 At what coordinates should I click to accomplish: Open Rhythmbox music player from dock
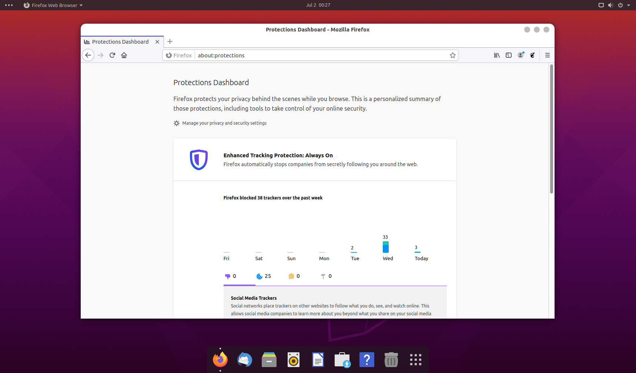(294, 360)
